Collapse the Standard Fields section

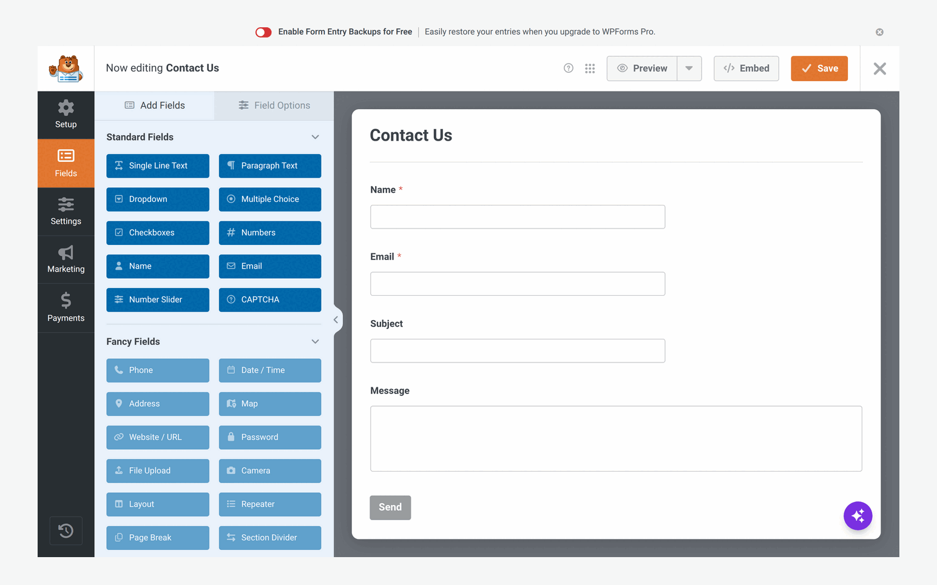coord(316,137)
